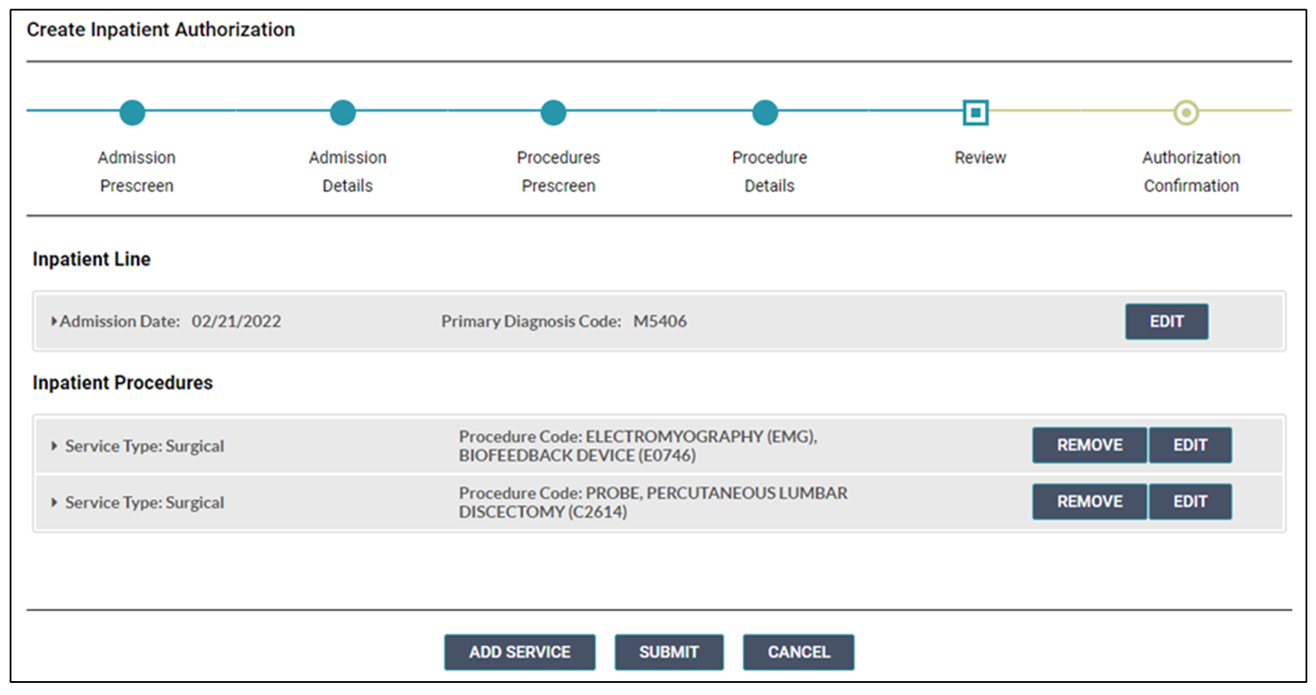Click the Admission Details step circle
This screenshot has width=1316, height=695.
pos(343,112)
